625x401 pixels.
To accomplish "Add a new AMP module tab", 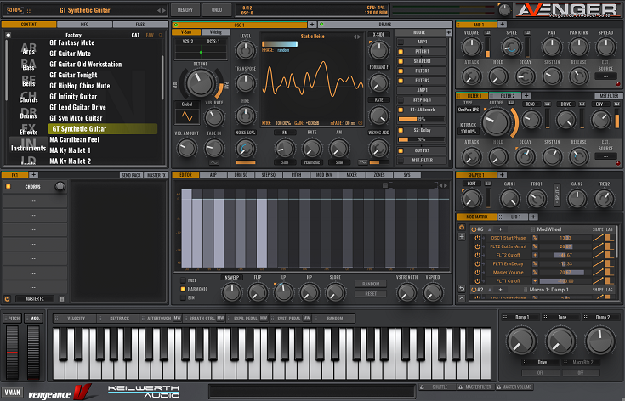I will (502, 25).
